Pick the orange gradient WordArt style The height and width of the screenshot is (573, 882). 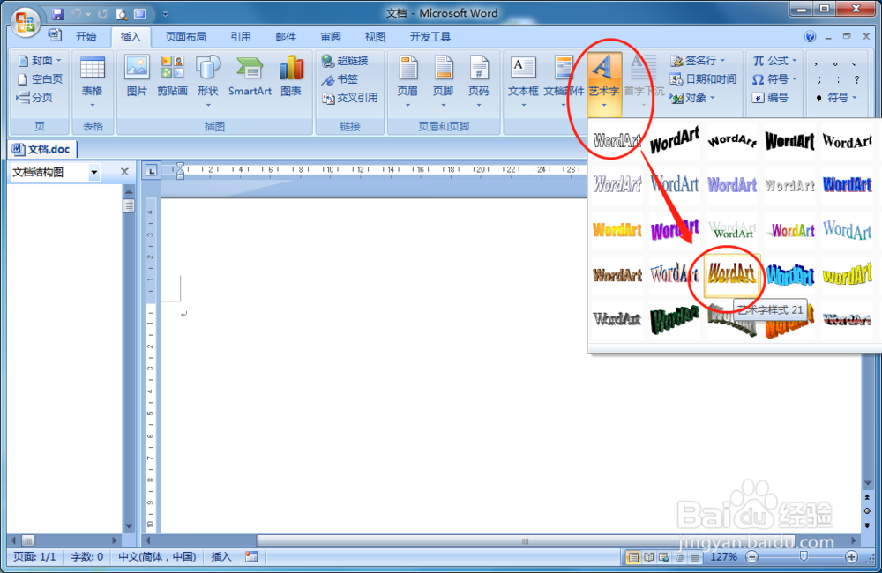(x=617, y=229)
